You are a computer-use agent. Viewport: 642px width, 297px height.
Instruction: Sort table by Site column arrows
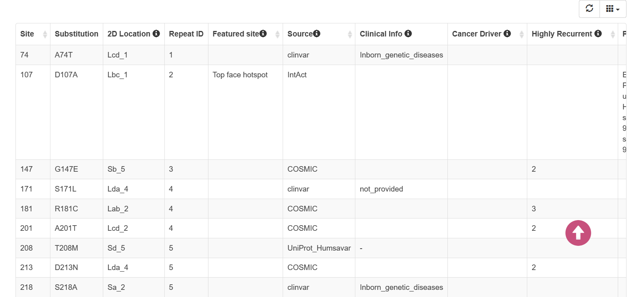[45, 34]
